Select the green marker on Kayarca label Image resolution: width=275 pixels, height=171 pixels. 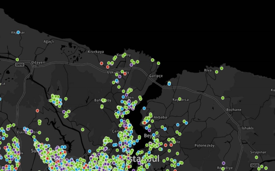[179, 99]
